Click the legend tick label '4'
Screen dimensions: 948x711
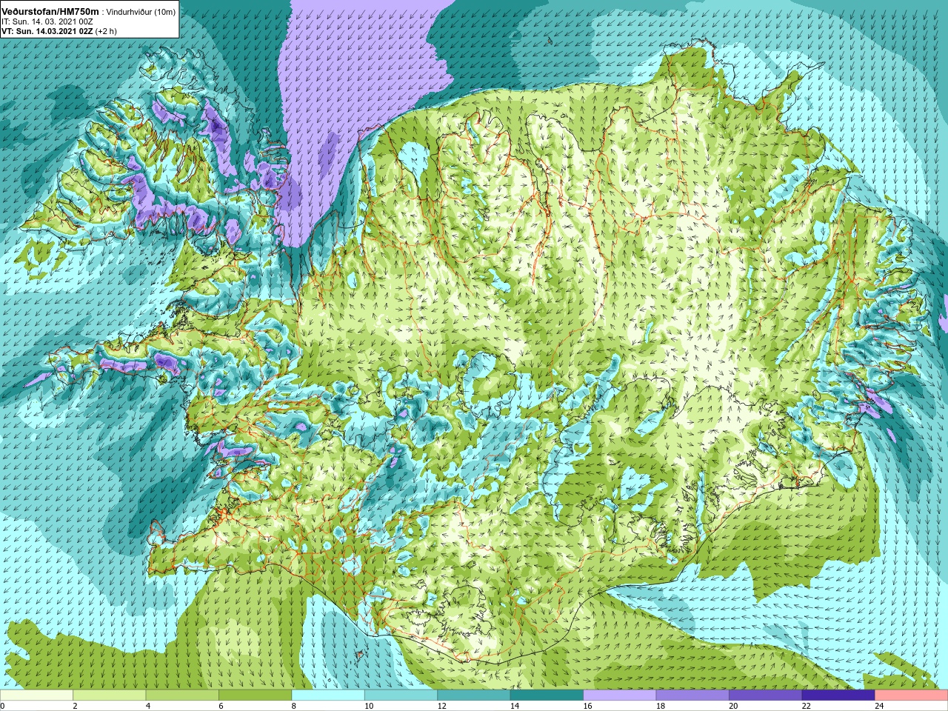coord(148,706)
